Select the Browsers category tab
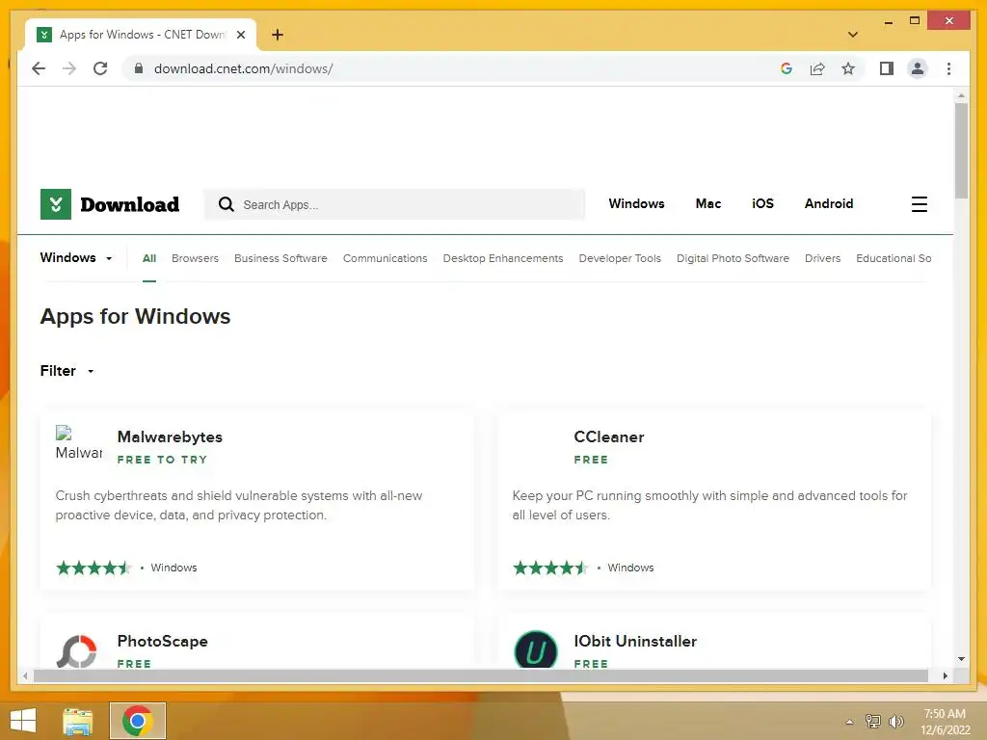Screen dimensions: 987x740 pos(195,258)
